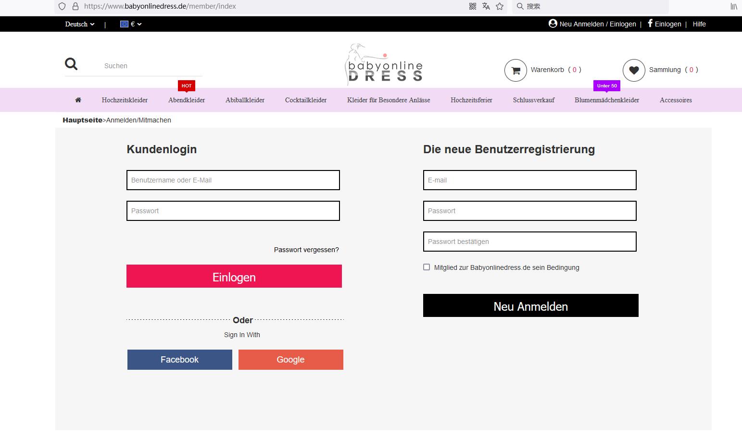This screenshot has width=742, height=437.
Task: Open the QR code icon in address bar
Action: pos(472,6)
